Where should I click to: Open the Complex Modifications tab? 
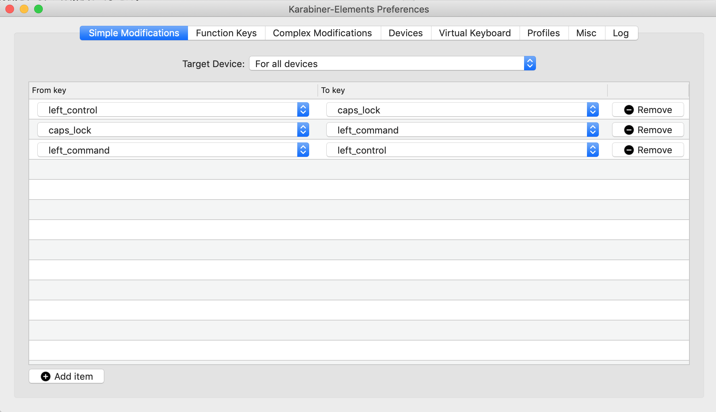click(x=322, y=33)
